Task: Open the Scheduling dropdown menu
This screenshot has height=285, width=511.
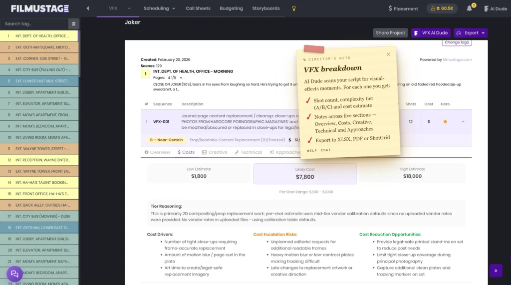Action: point(159,8)
